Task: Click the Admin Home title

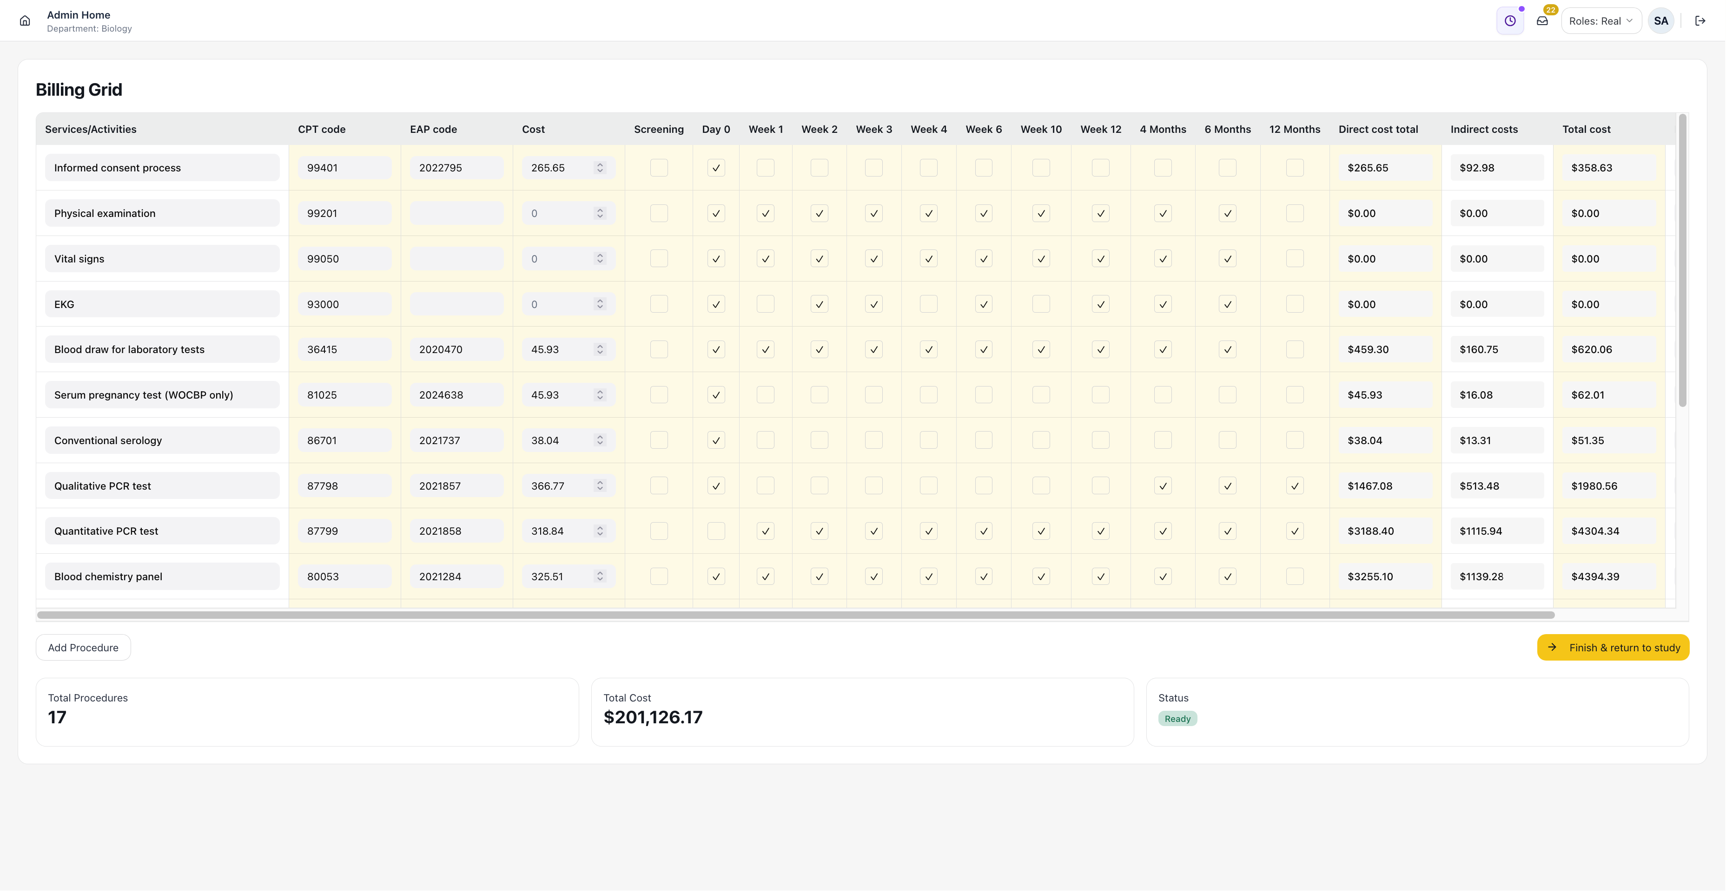Action: [x=79, y=15]
